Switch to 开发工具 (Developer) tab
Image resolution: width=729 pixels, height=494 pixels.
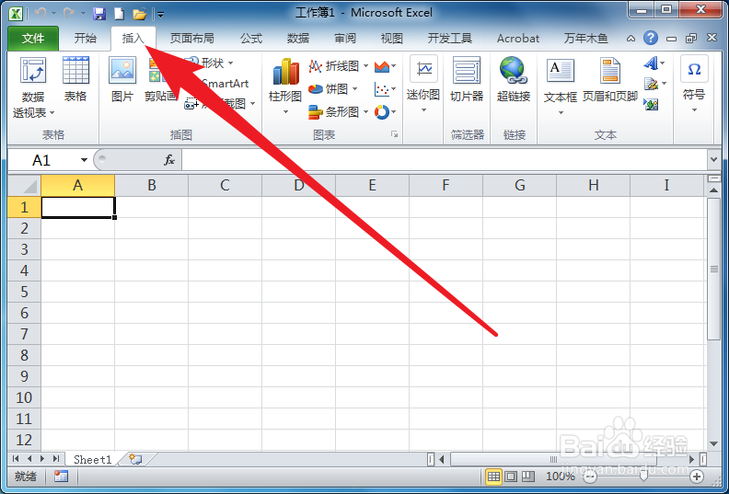449,38
